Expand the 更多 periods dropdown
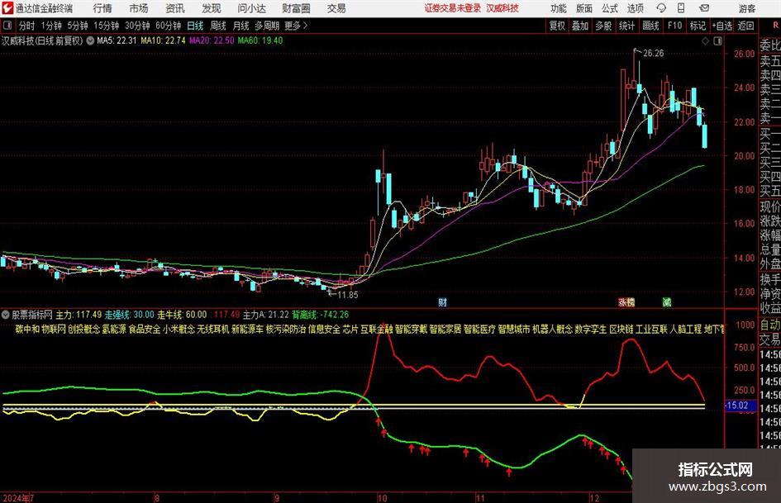781x503 pixels. coord(296,26)
